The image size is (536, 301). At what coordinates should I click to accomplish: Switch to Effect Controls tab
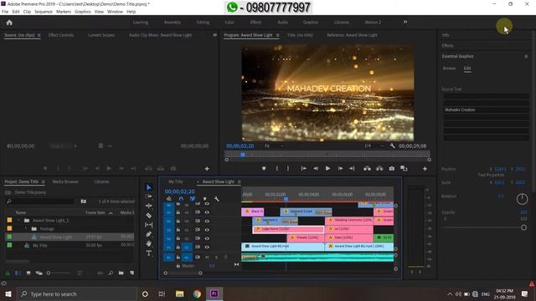click(x=61, y=35)
